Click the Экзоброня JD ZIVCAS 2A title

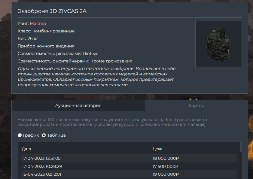[x=52, y=11]
